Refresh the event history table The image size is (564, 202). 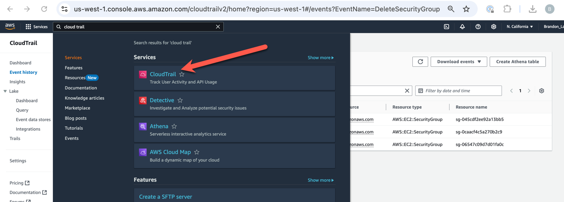pos(420,62)
